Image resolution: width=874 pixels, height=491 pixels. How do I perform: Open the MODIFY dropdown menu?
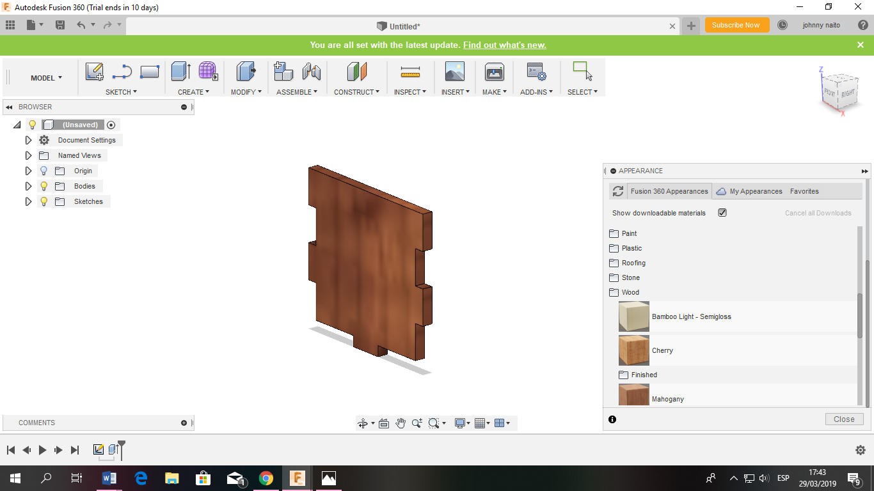(x=246, y=92)
